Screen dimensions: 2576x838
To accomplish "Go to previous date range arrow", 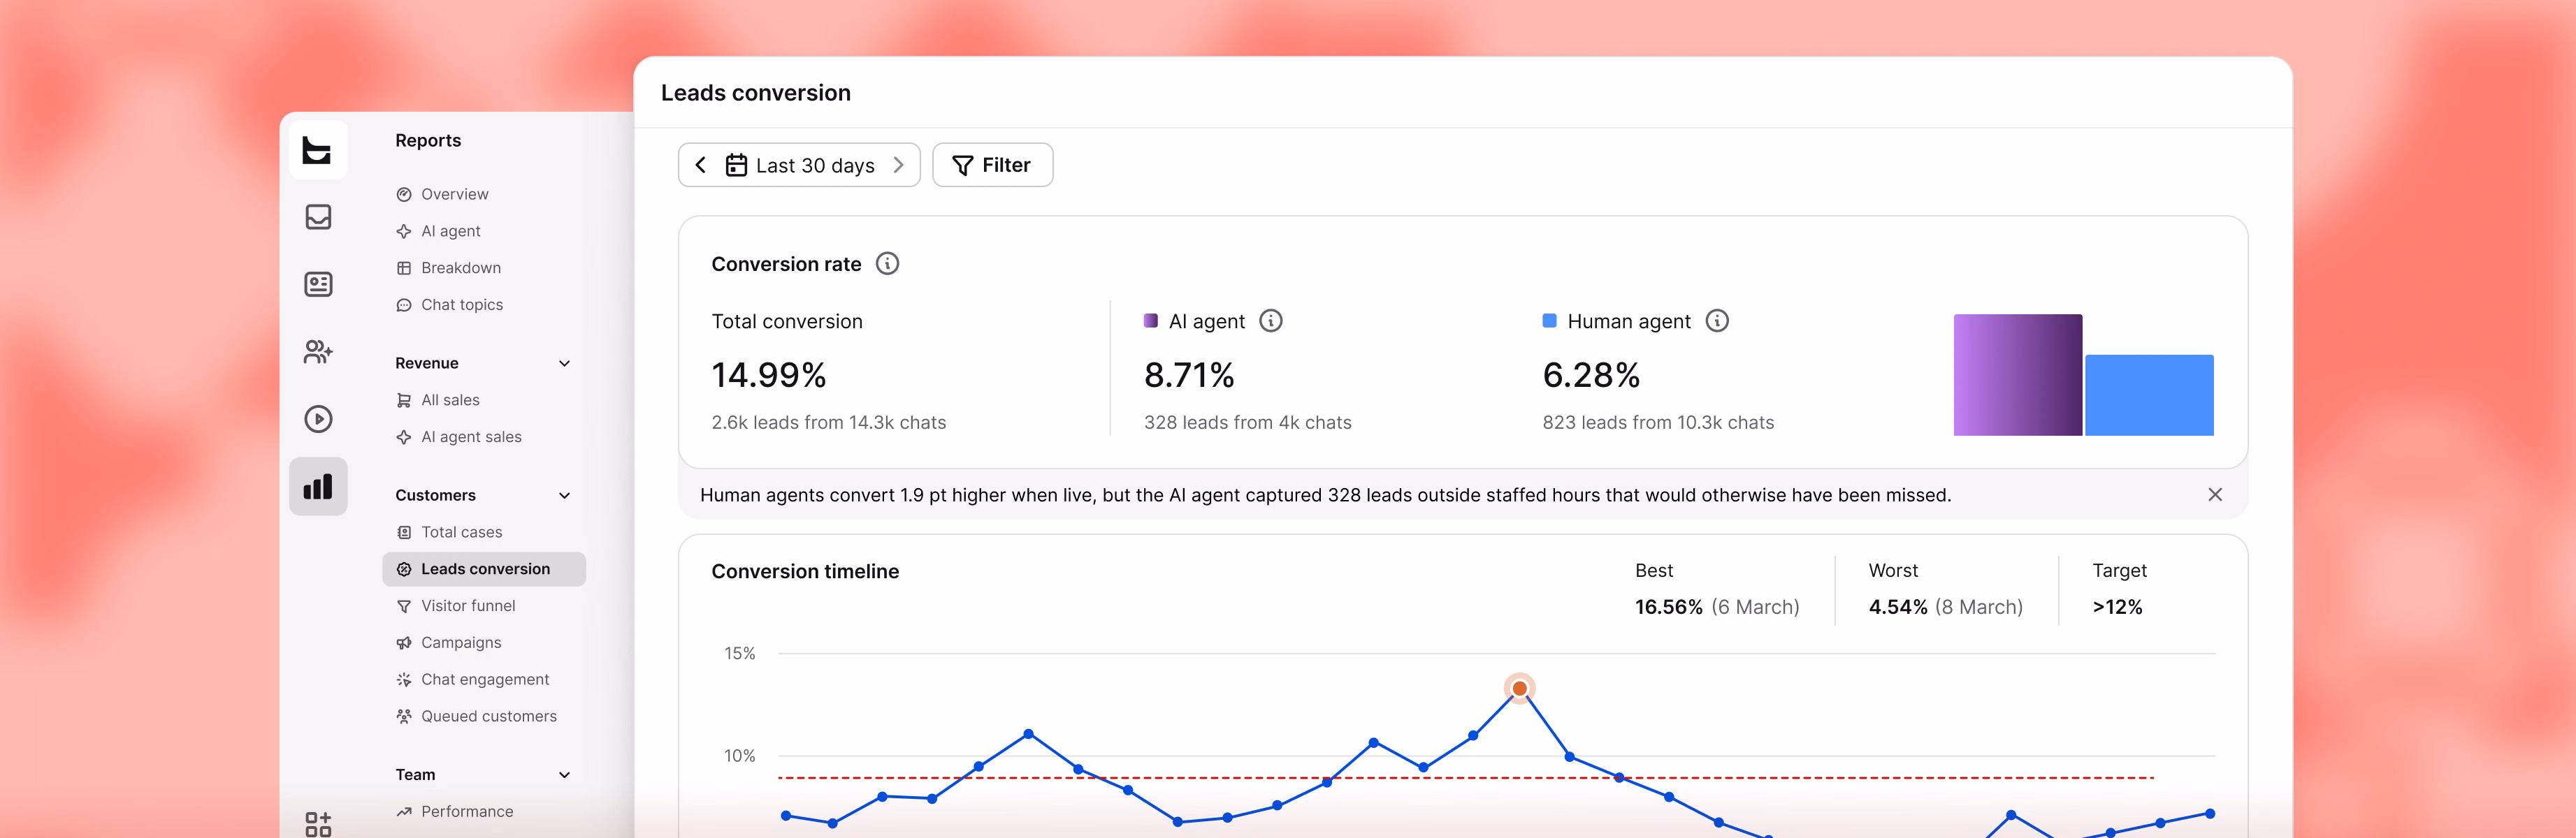I will 701,165.
